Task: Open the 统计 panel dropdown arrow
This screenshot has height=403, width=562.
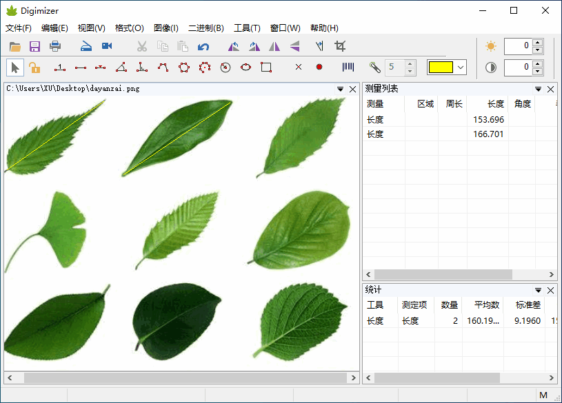Action: (x=538, y=290)
